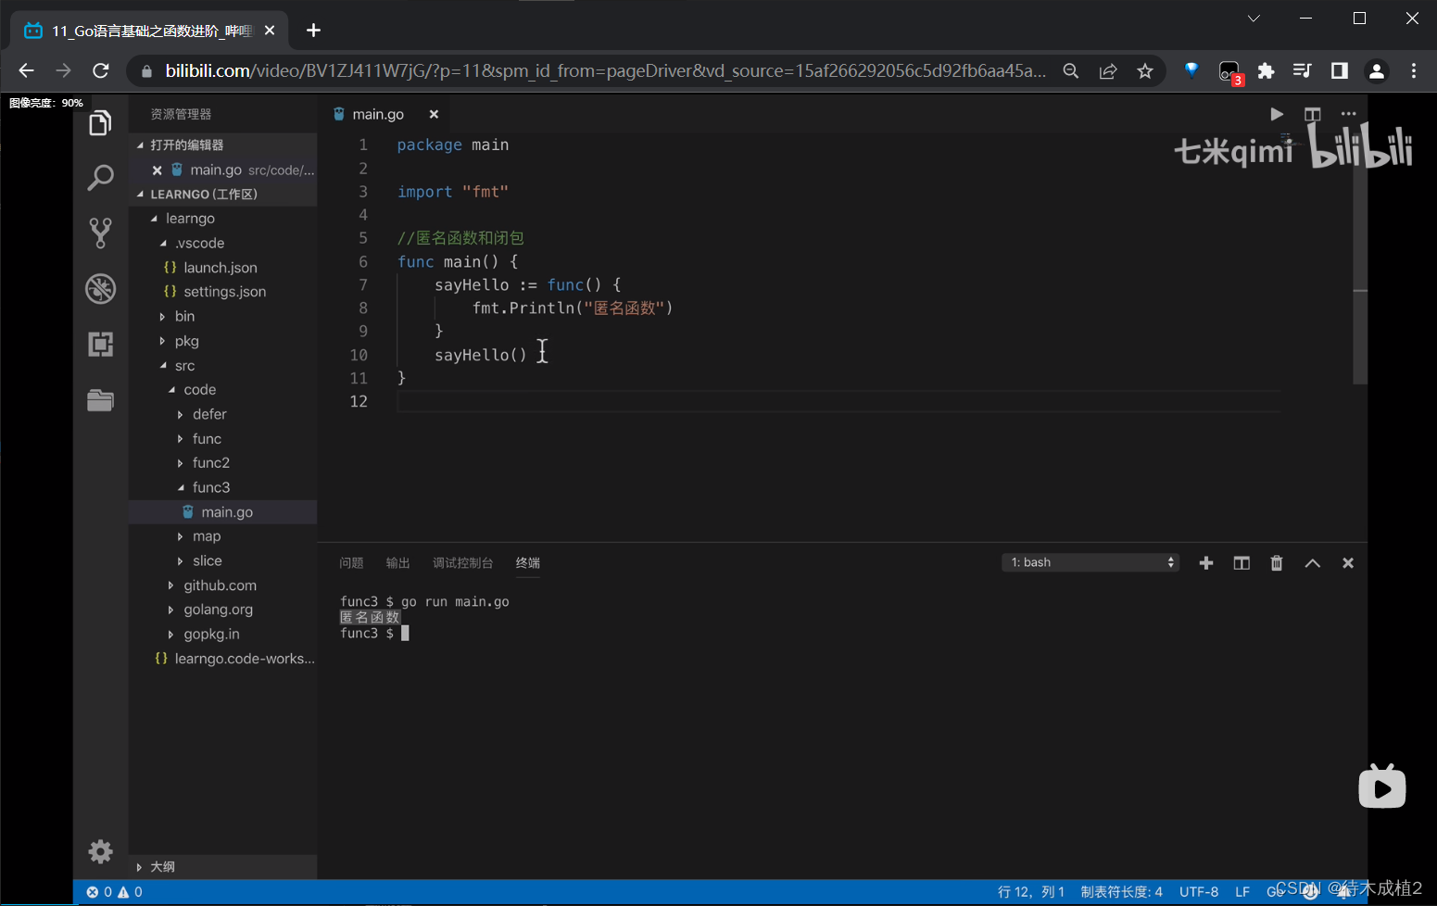Collapse the .vscode folder
1437x906 pixels.
tap(222, 243)
